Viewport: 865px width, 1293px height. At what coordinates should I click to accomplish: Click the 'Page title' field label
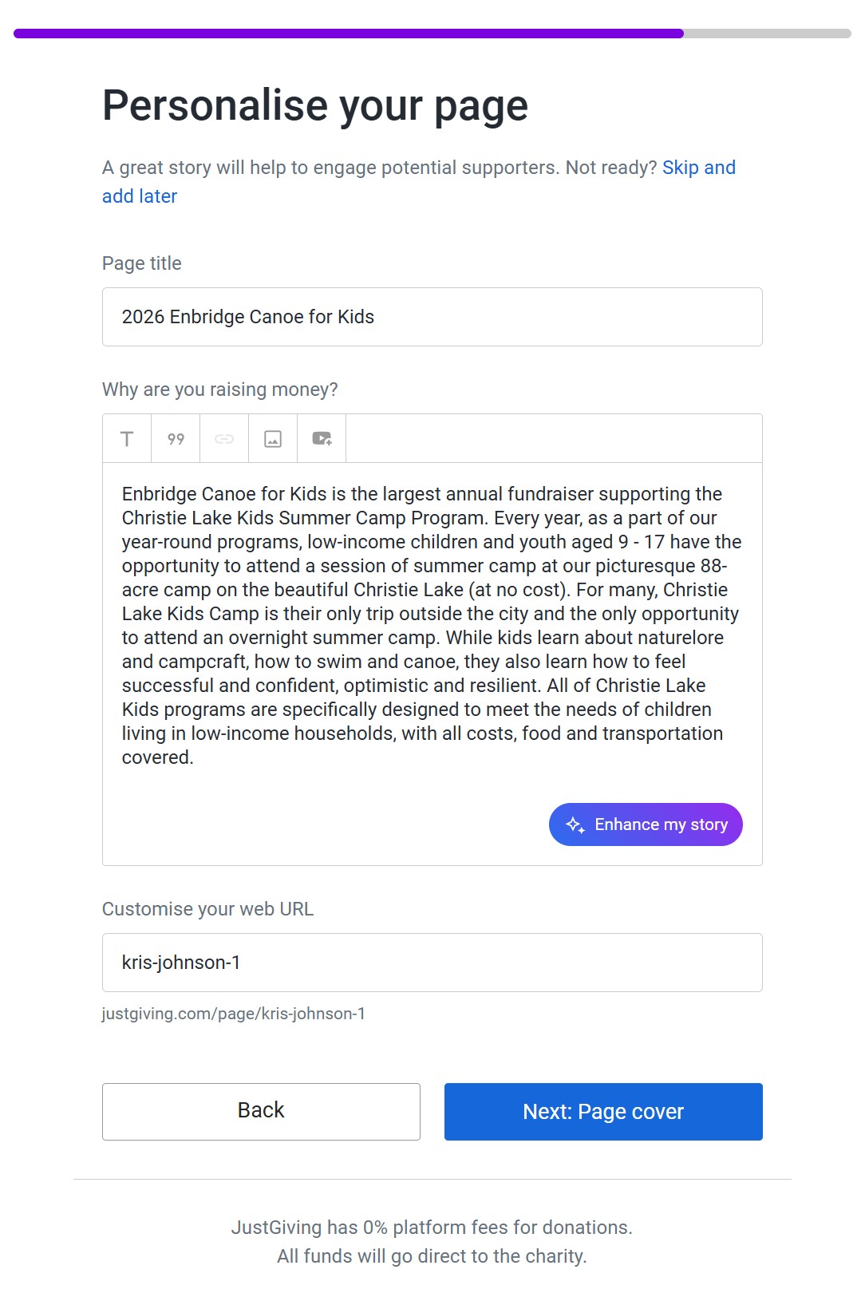[142, 263]
